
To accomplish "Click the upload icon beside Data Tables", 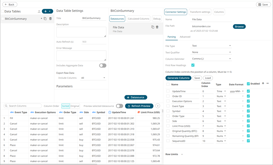I will click(x=39, y=11).
